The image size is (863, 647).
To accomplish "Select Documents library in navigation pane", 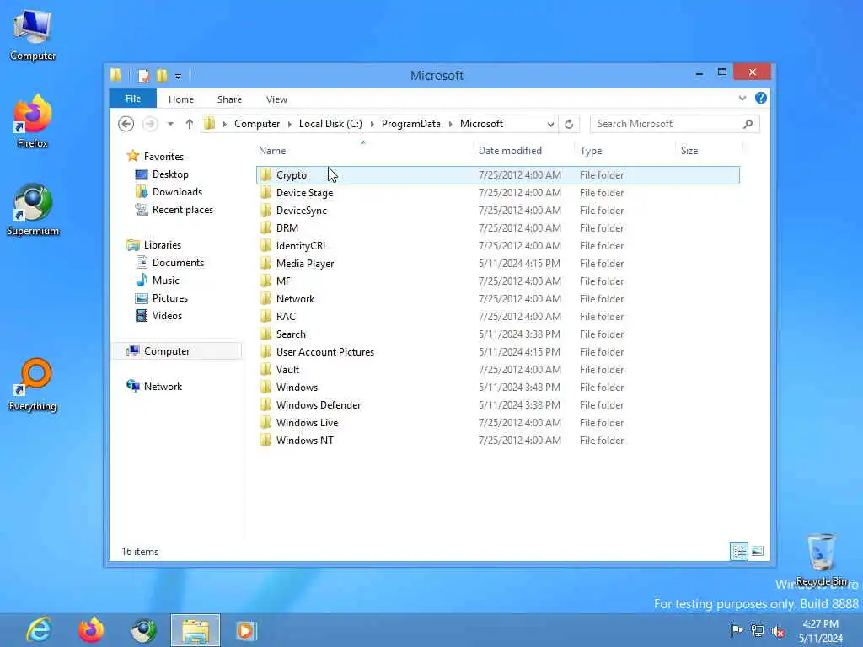I will (178, 263).
